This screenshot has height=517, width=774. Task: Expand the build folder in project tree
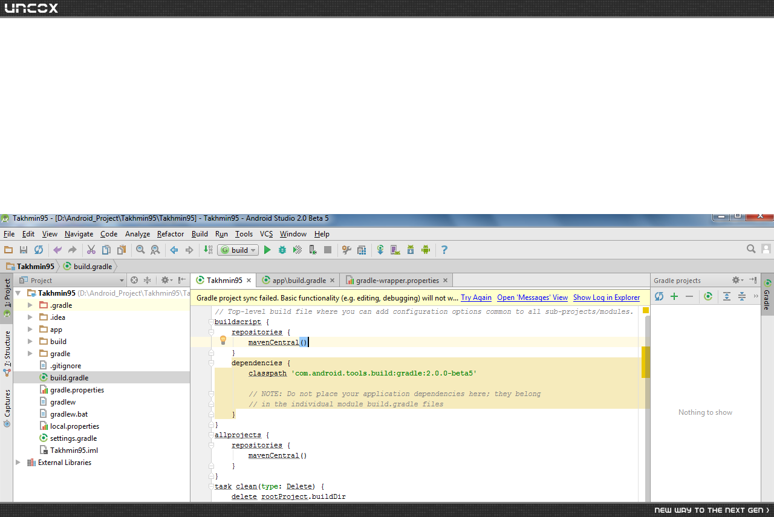[30, 342]
